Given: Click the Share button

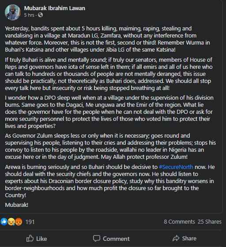Looking at the screenshot, I should [185, 238].
